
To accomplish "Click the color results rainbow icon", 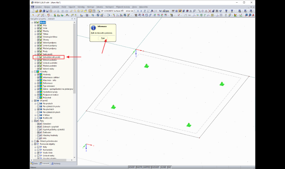I will (x=235, y=15).
